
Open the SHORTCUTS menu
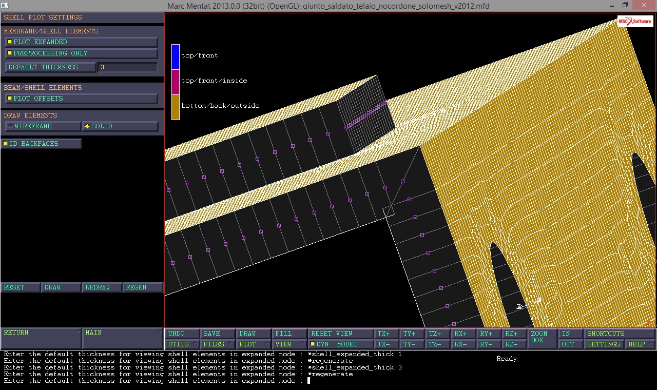point(620,334)
